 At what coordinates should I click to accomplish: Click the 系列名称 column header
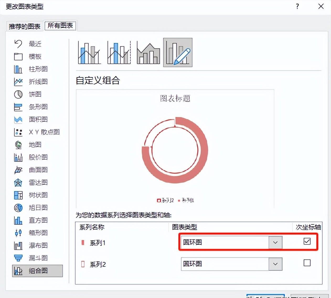pyautogui.click(x=92, y=227)
